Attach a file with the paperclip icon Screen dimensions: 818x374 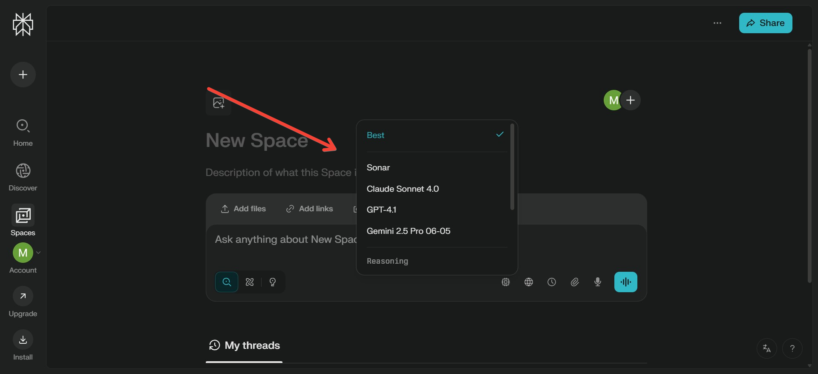tap(575, 282)
